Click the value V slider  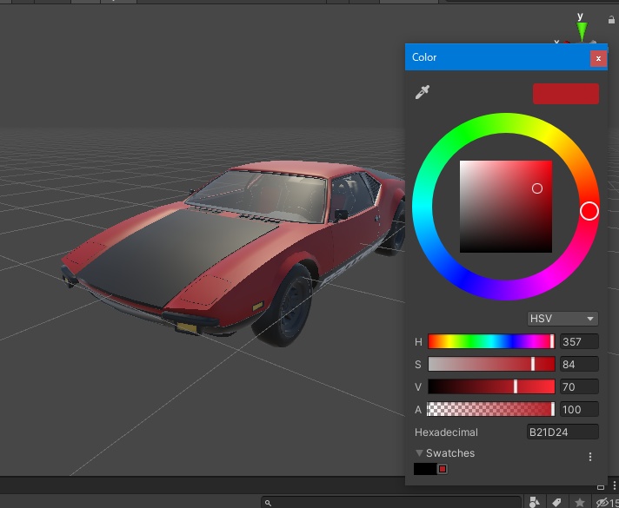491,386
